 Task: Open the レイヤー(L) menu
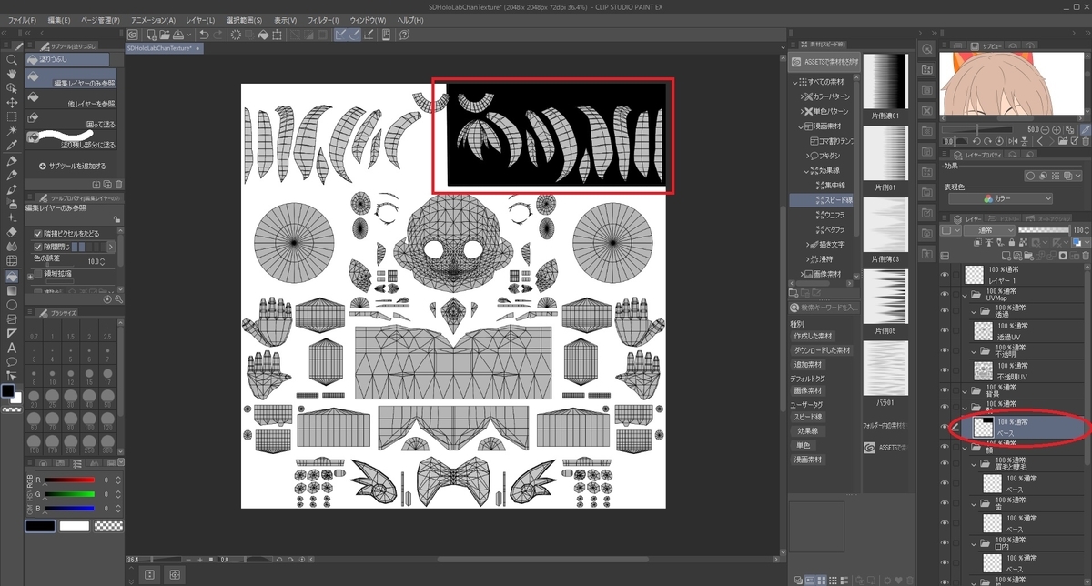click(198, 19)
